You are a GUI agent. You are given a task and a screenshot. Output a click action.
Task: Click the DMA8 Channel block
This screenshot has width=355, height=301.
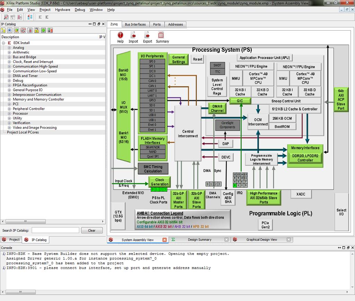pyautogui.click(x=217, y=109)
